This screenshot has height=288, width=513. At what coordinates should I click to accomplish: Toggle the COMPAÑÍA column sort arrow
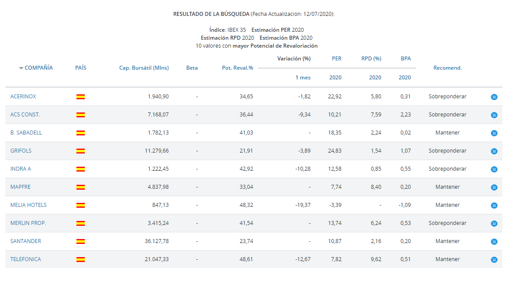[x=21, y=68]
